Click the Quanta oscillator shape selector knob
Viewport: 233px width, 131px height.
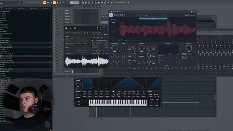point(114,48)
